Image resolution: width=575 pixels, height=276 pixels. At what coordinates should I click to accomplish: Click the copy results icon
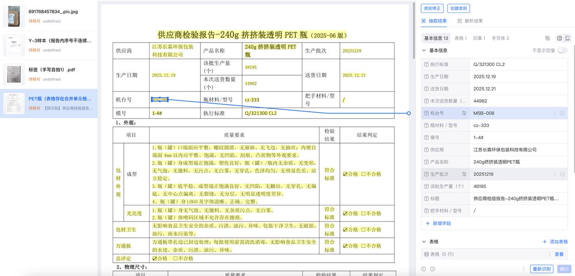pyautogui.click(x=548, y=38)
